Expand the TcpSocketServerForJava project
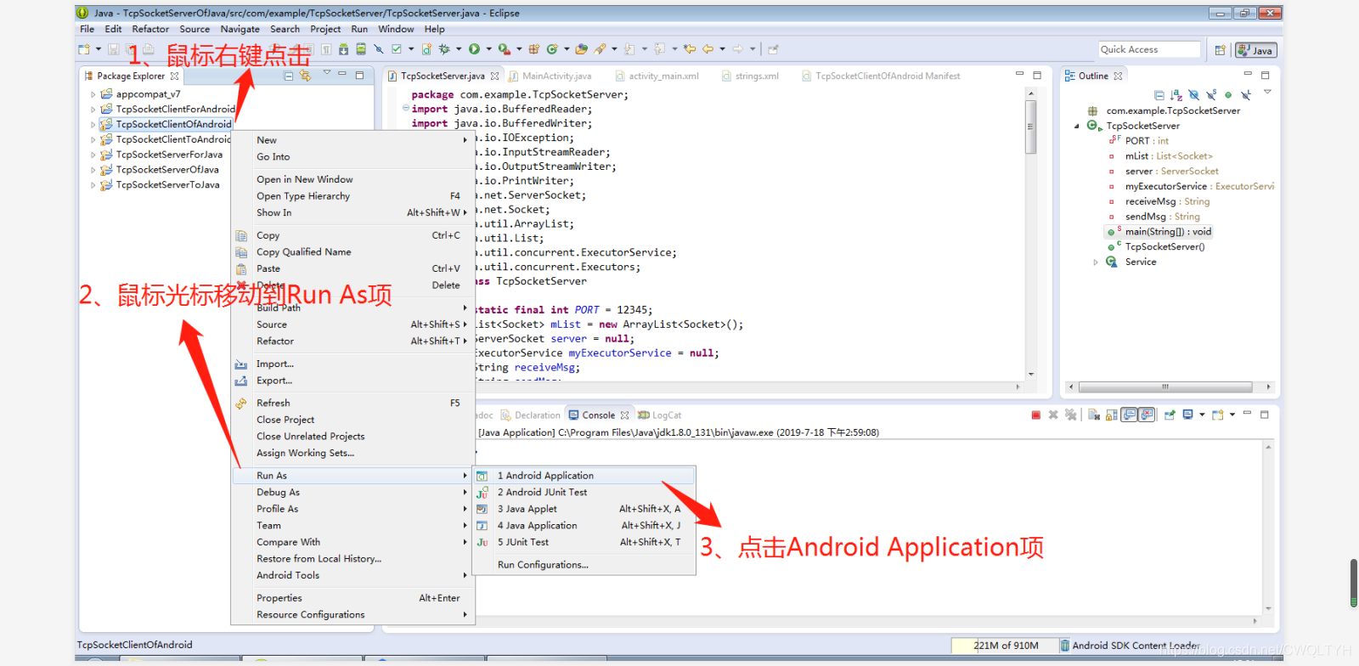 point(93,155)
